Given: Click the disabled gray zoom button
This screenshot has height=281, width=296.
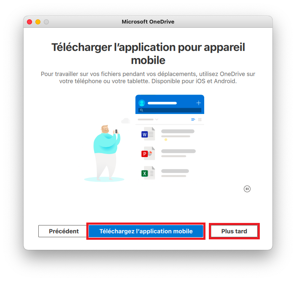Looking at the screenshot, I should [x=46, y=22].
